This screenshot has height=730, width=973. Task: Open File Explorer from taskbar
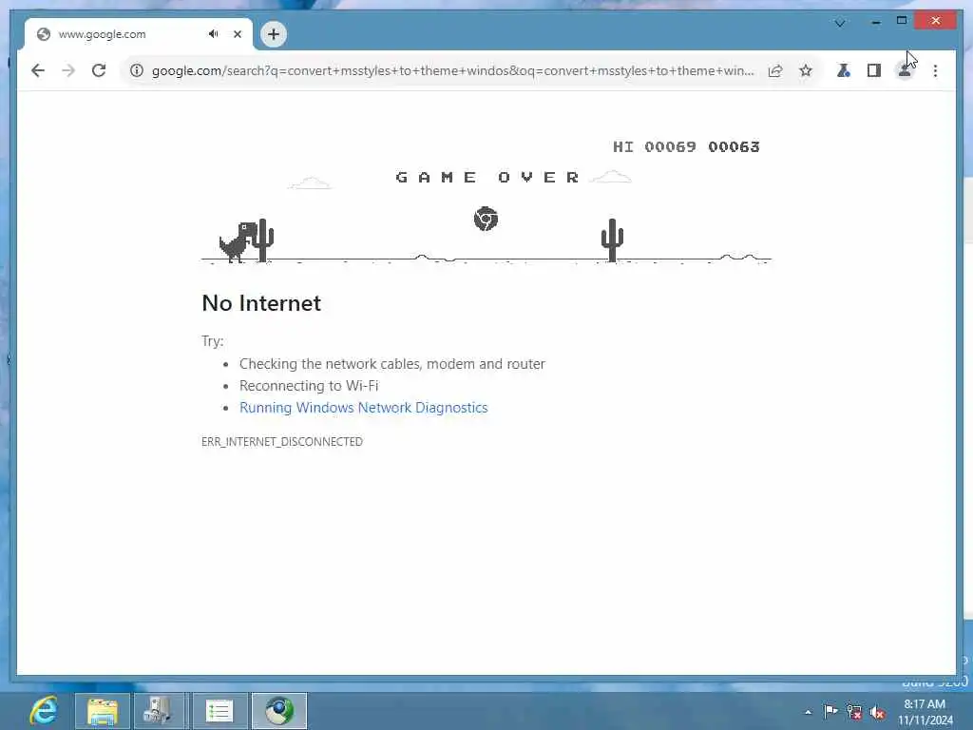click(103, 711)
